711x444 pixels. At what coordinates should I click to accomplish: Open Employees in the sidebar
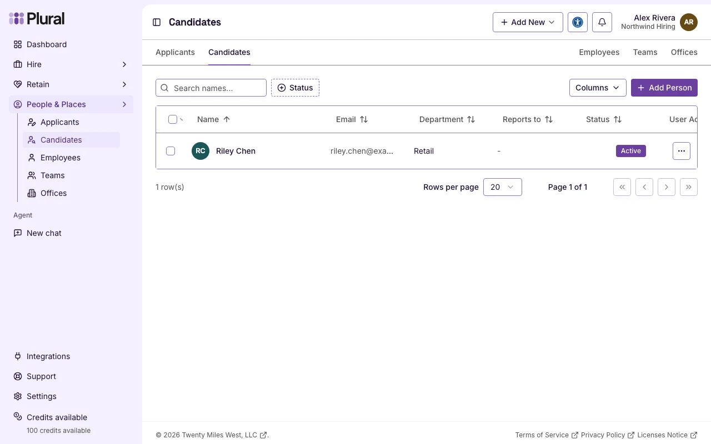point(71,158)
